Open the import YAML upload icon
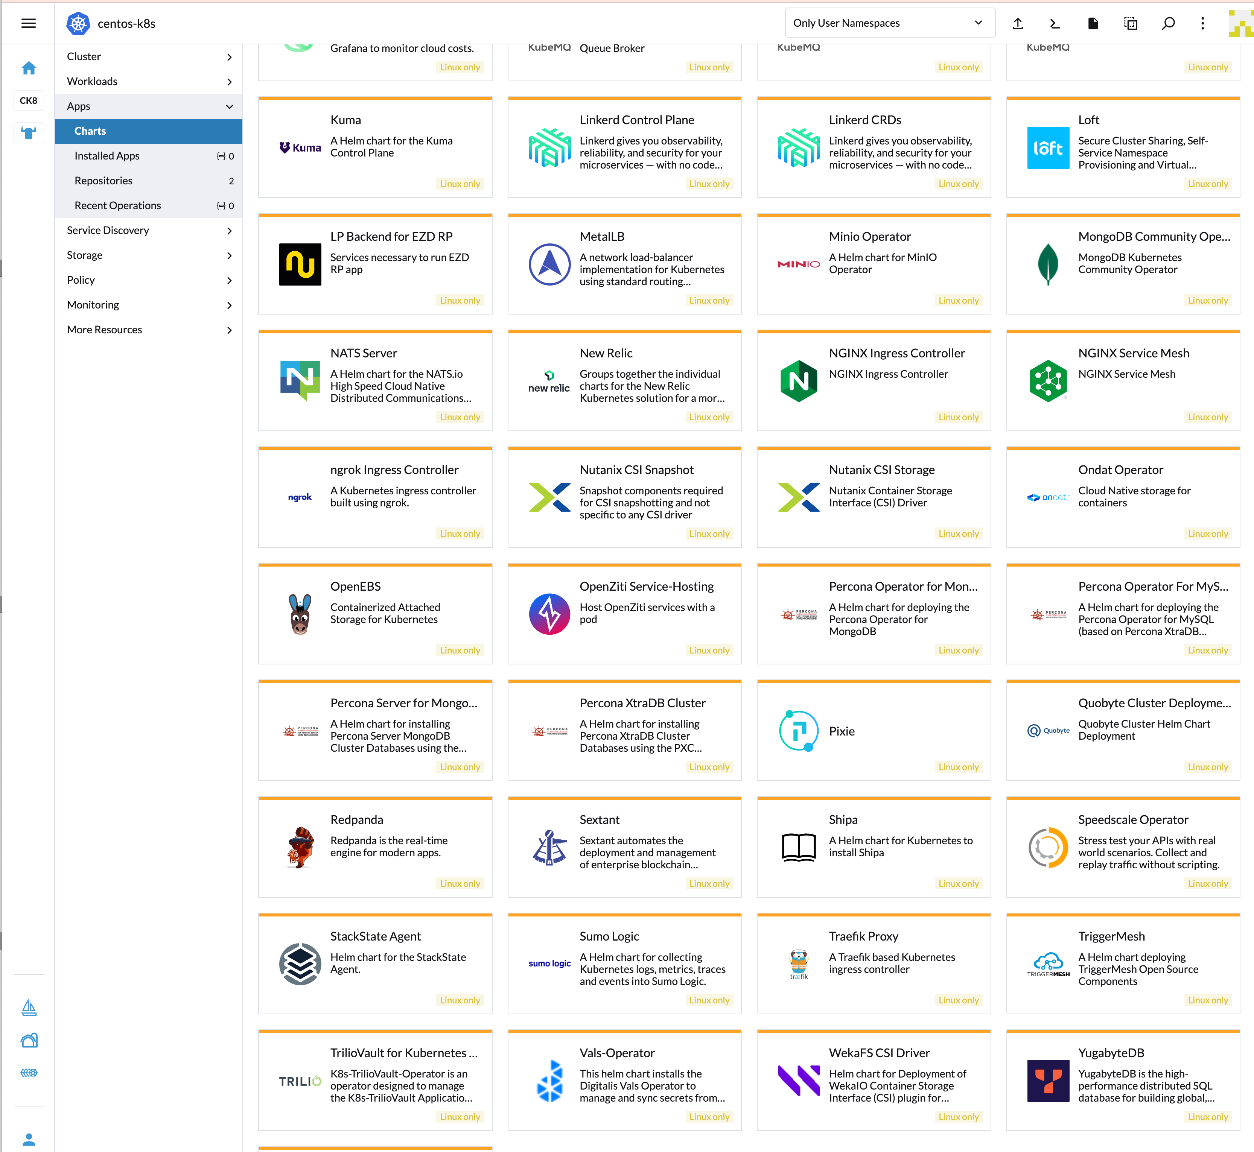The height and width of the screenshot is (1152, 1254). coord(1018,23)
